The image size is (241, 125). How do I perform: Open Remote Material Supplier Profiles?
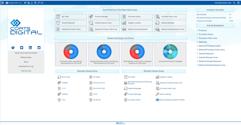click(x=170, y=100)
